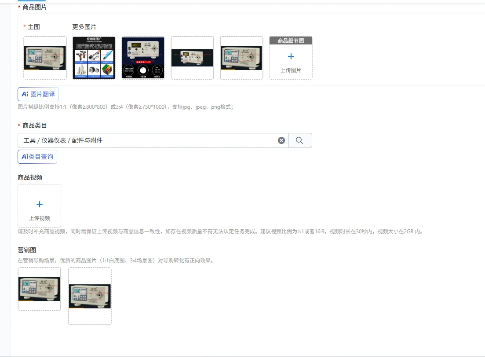The width and height of the screenshot is (485, 357).
Task: Select the wide dark banner product thumbnail
Action: pyautogui.click(x=193, y=58)
